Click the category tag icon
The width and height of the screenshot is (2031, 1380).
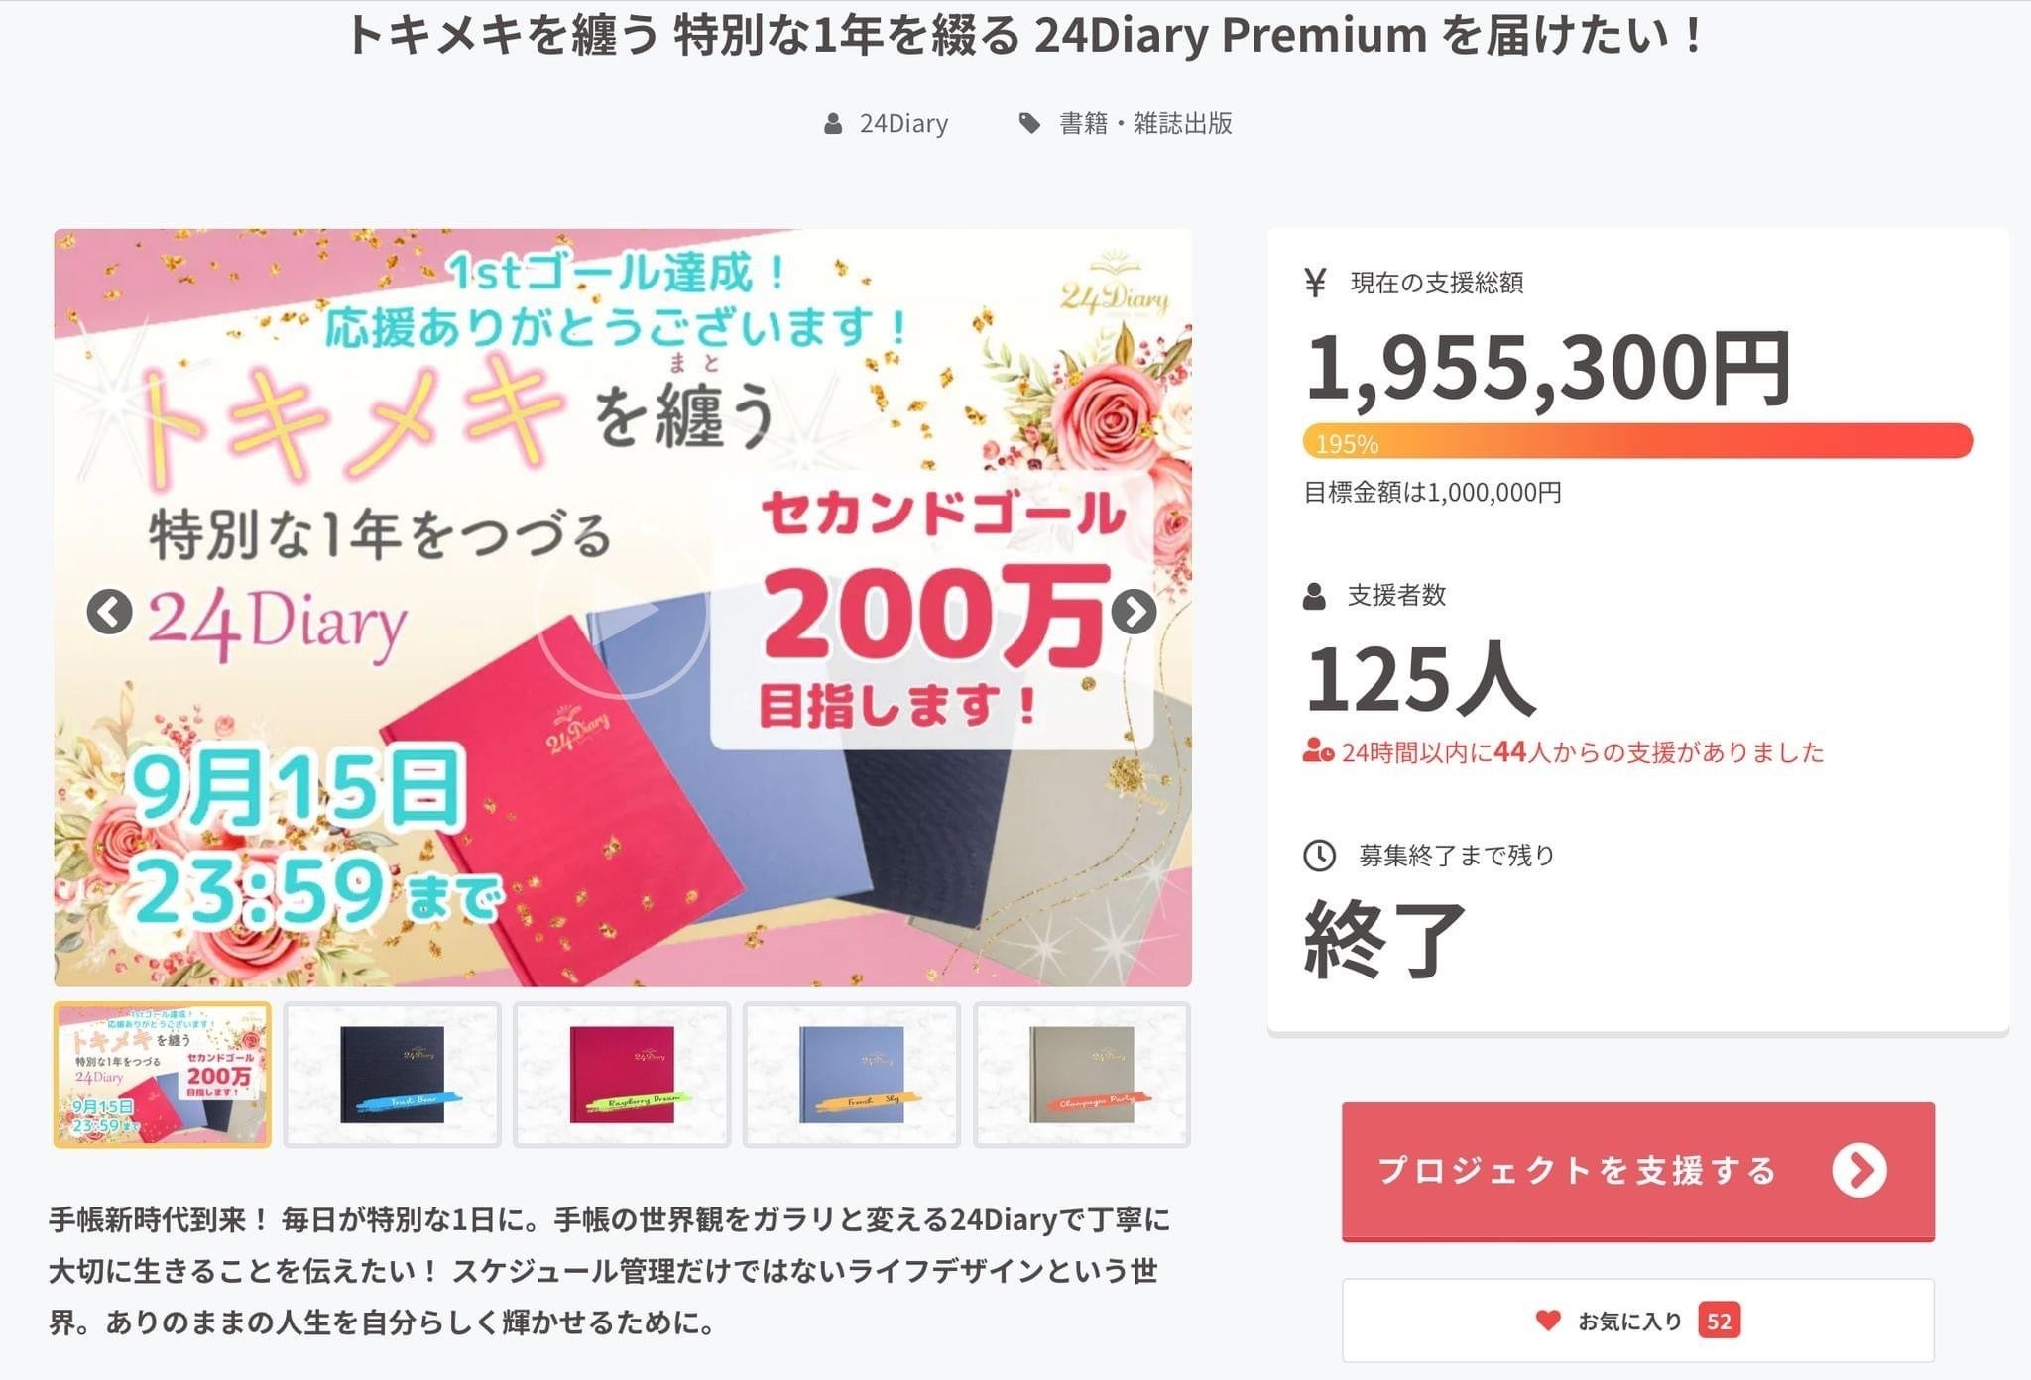[1029, 123]
